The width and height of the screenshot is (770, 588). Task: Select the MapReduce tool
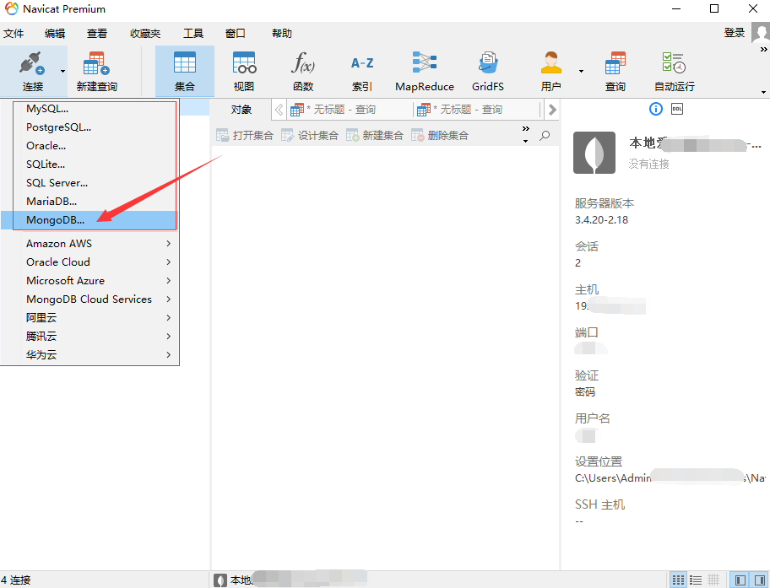point(424,71)
